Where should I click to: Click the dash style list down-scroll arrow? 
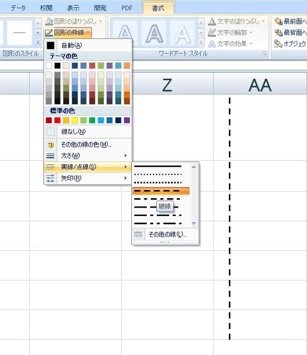click(x=194, y=223)
